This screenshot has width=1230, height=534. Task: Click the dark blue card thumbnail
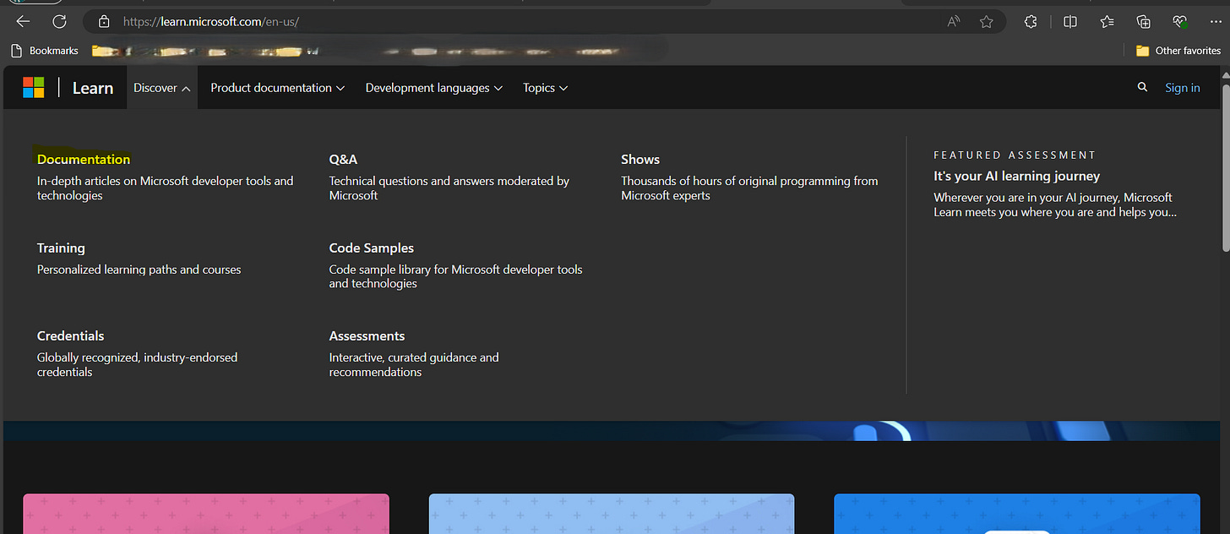pyautogui.click(x=1017, y=514)
